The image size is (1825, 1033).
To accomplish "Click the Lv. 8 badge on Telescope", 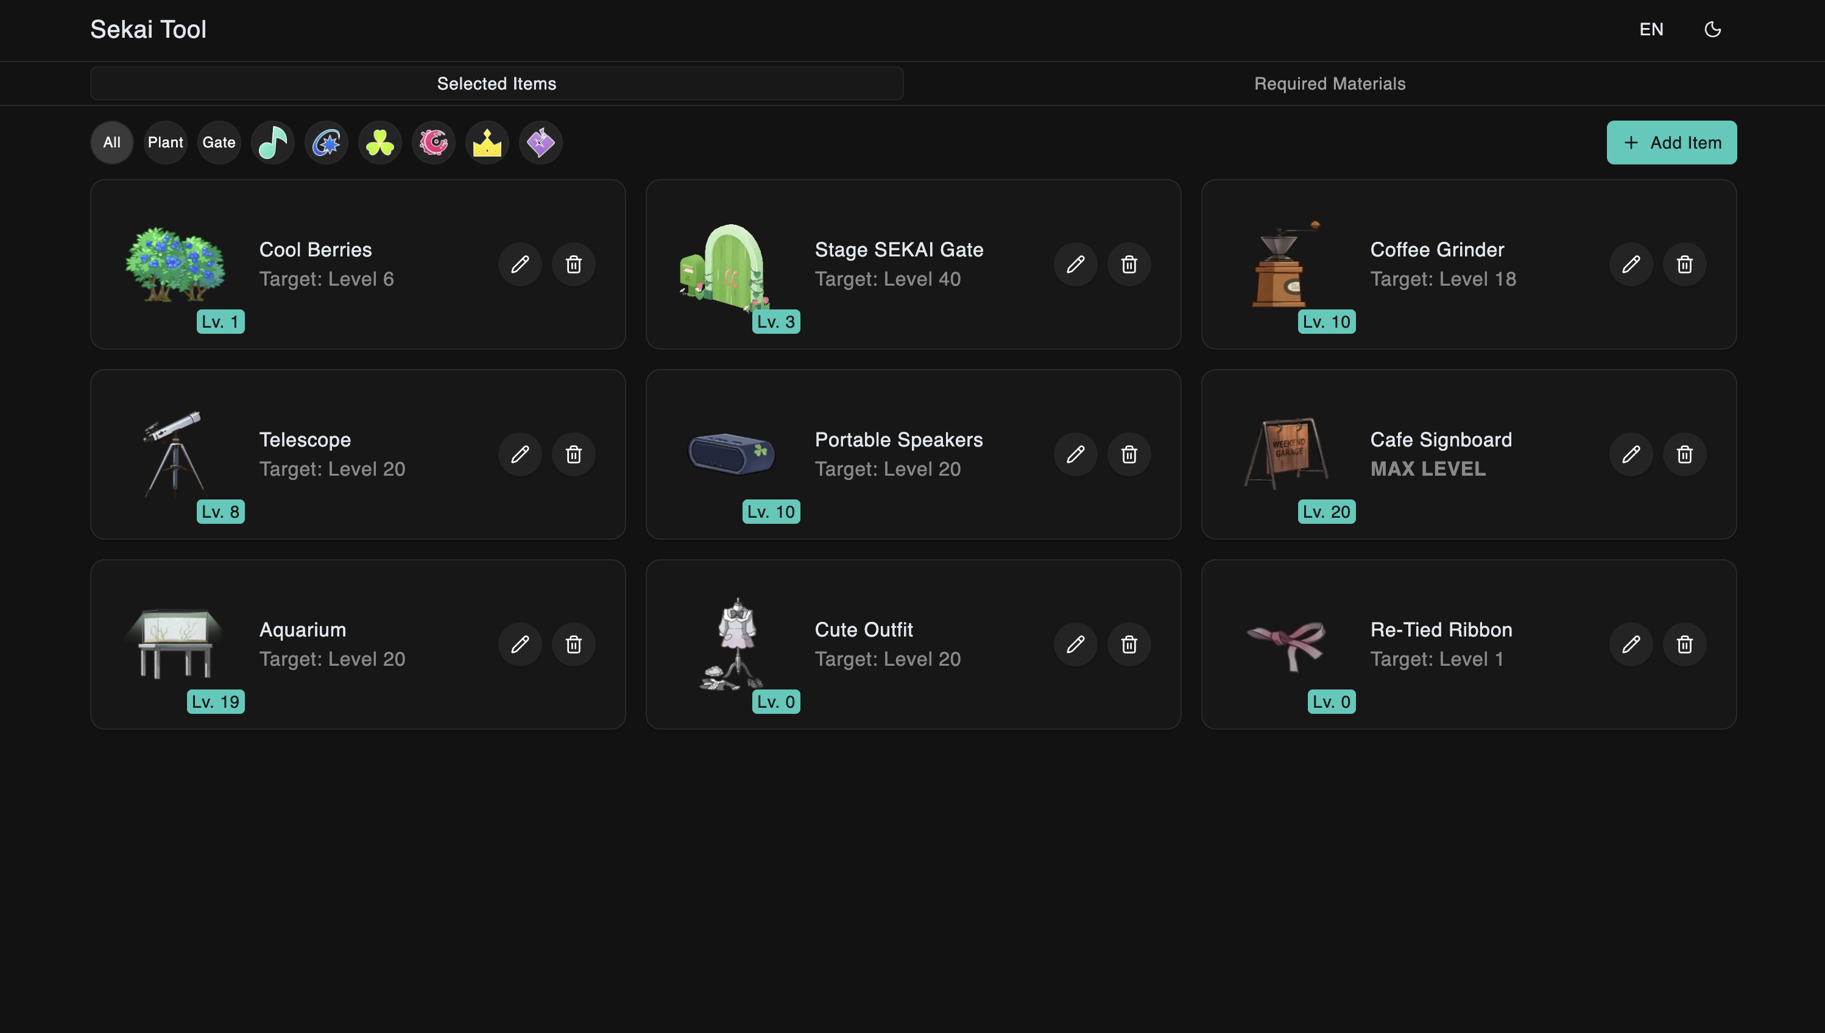I will pyautogui.click(x=220, y=512).
